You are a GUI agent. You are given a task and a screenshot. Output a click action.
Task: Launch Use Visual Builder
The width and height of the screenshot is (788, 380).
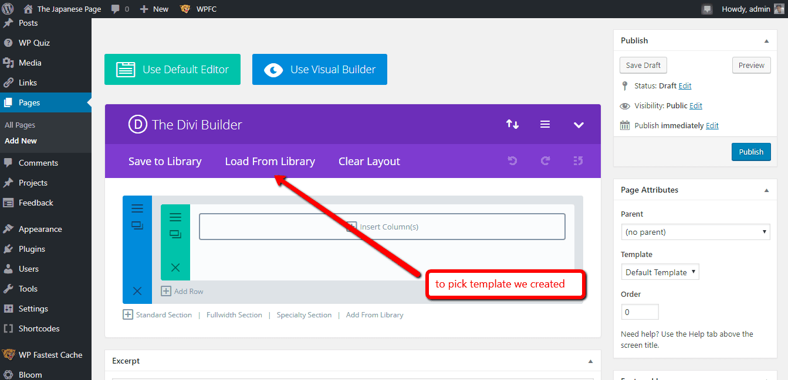click(x=320, y=69)
